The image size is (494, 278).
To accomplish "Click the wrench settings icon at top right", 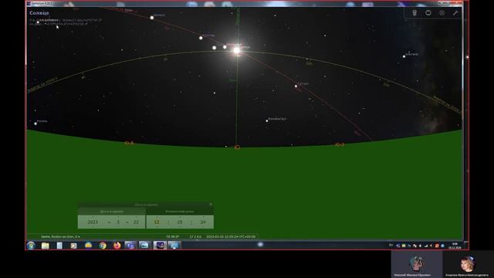I will (x=455, y=13).
